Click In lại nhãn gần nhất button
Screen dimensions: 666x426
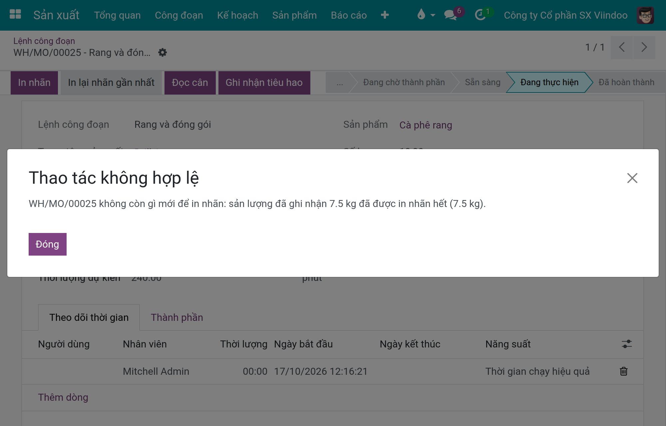111,83
